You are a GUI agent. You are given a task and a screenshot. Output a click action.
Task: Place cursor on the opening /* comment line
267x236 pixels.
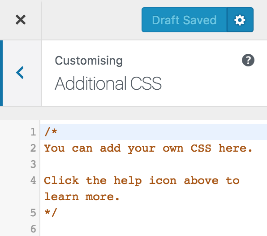(154, 132)
